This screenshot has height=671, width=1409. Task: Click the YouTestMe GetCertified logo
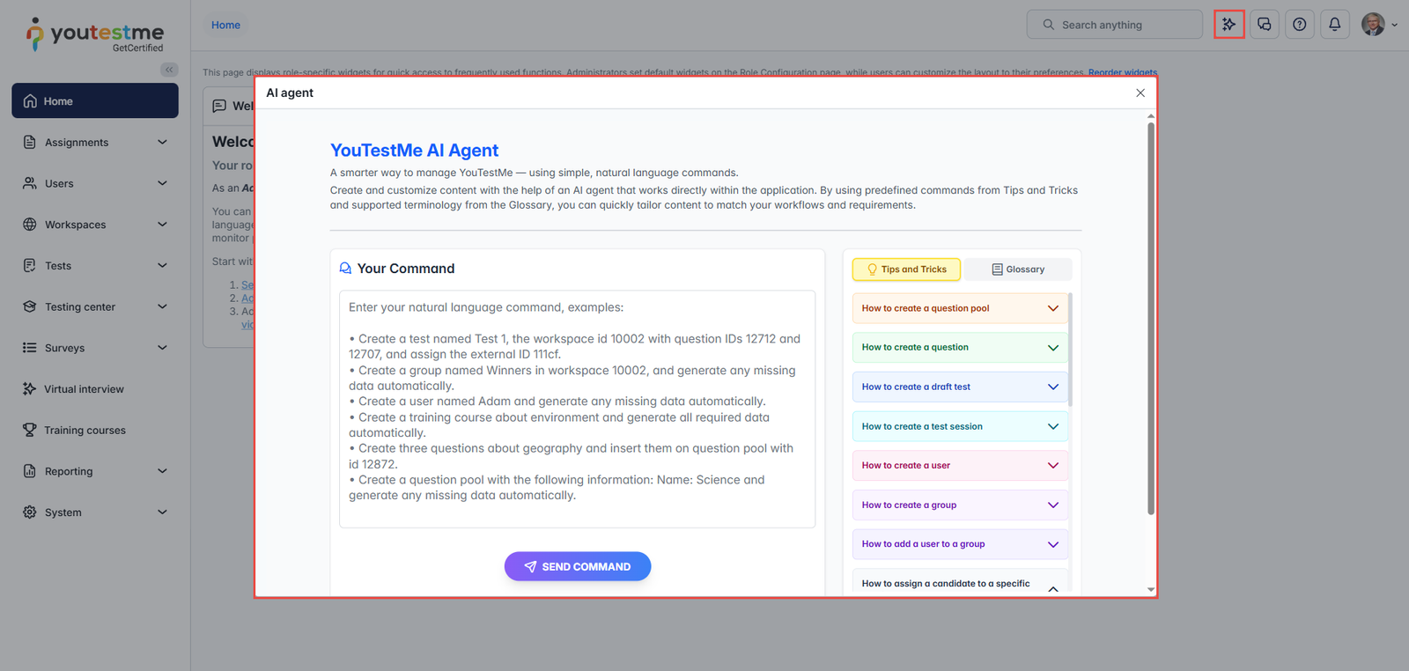(x=95, y=35)
